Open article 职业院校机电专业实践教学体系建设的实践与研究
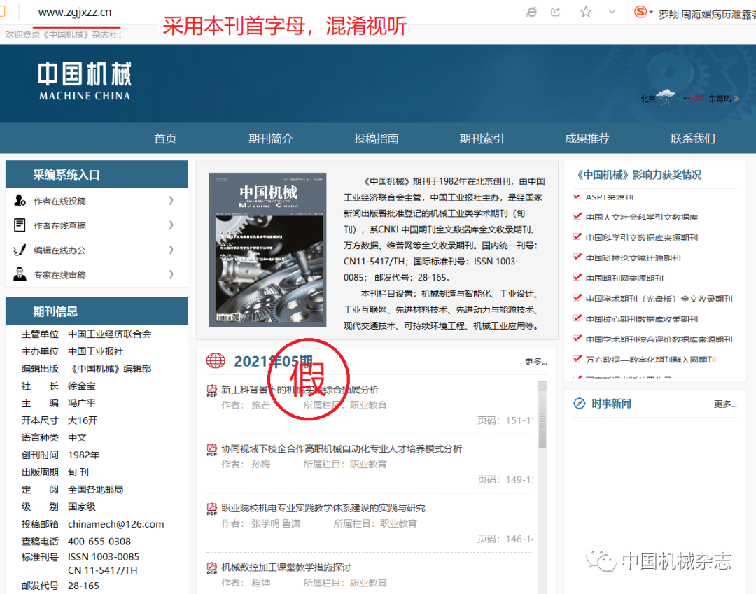Image resolution: width=756 pixels, height=594 pixels. [x=323, y=508]
